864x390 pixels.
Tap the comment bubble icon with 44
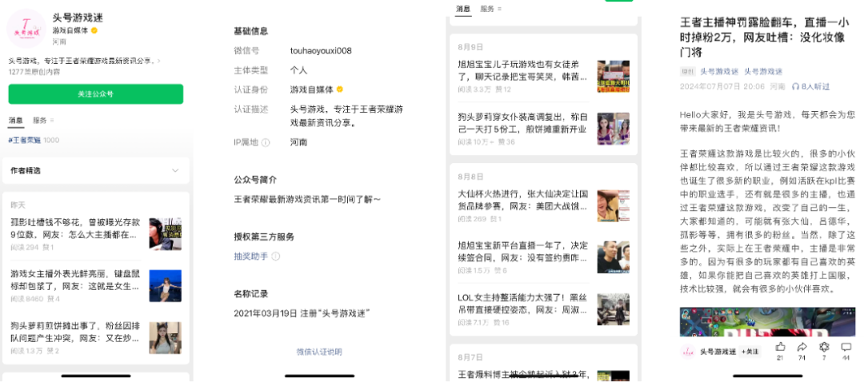tap(846, 347)
